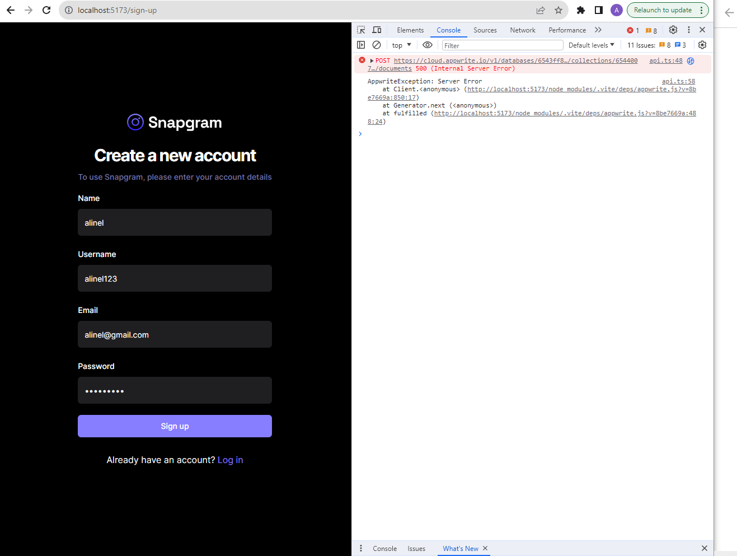This screenshot has width=737, height=556.
Task: Open the Default levels dropdown
Action: [591, 45]
